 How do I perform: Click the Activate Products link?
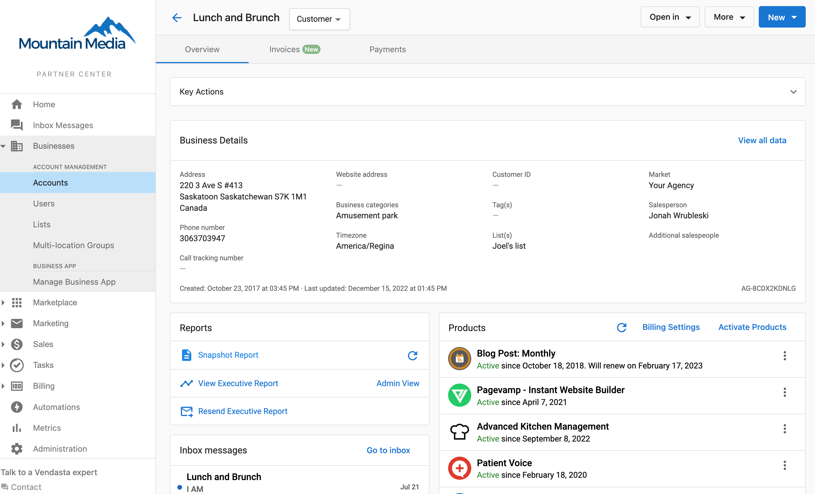[x=752, y=327]
